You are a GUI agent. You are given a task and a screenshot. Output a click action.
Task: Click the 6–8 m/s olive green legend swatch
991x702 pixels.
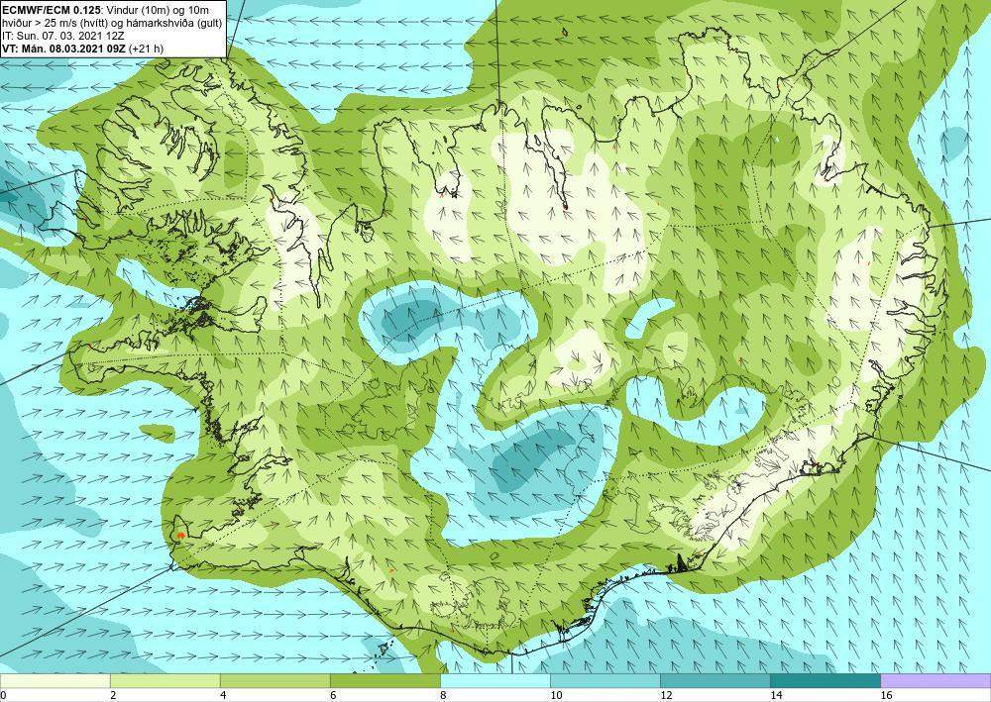tap(385, 681)
